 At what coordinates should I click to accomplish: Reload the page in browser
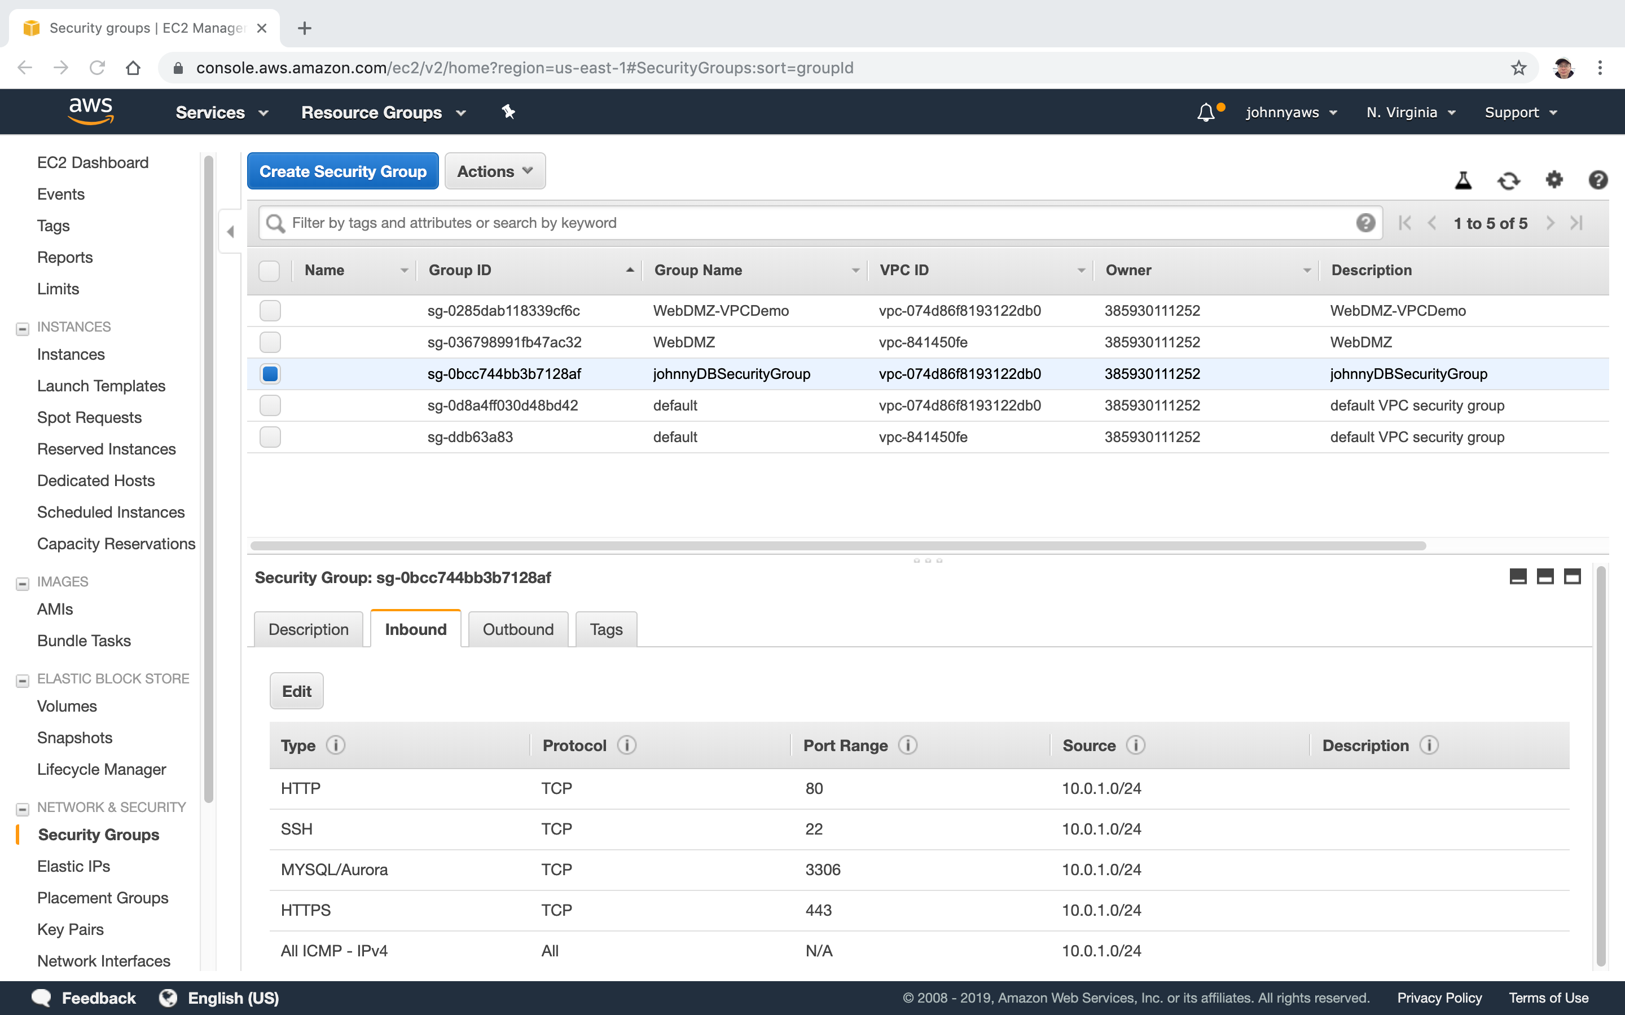98,68
